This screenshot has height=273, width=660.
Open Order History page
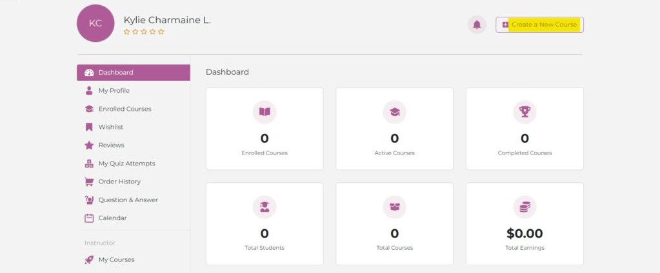pyautogui.click(x=119, y=182)
